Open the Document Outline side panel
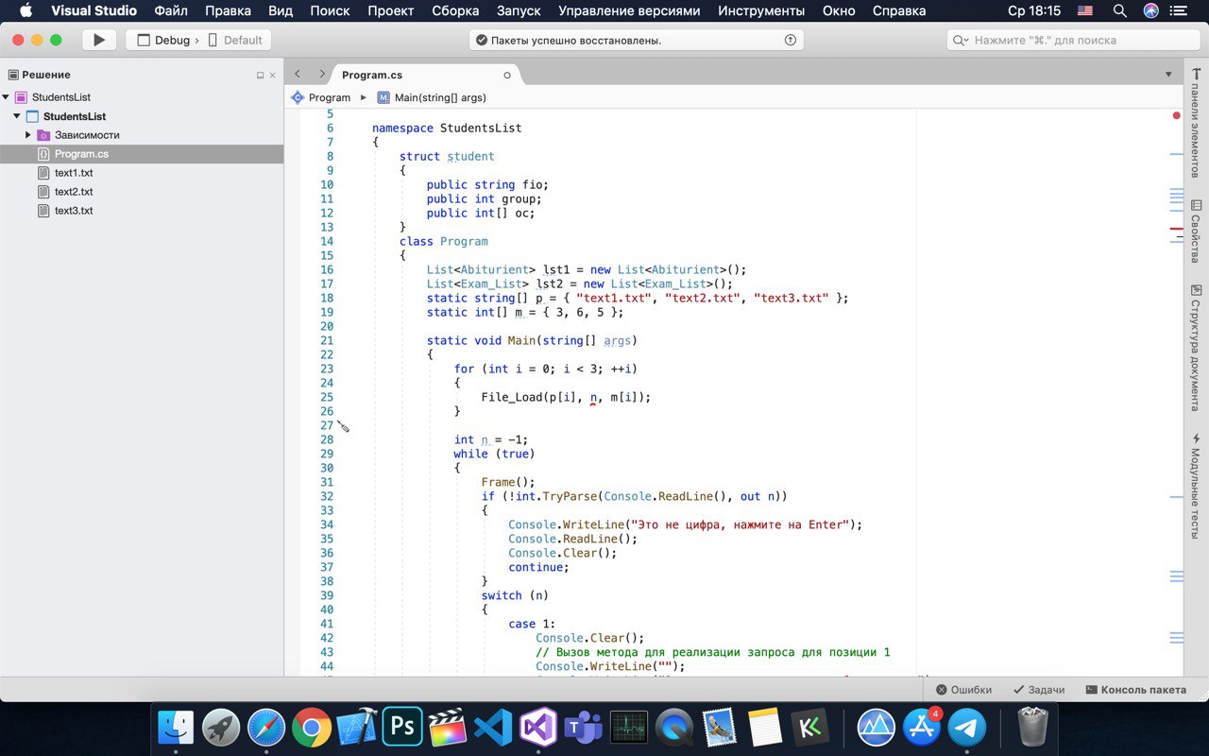Screen dimensions: 1209x756 click(x=1196, y=347)
